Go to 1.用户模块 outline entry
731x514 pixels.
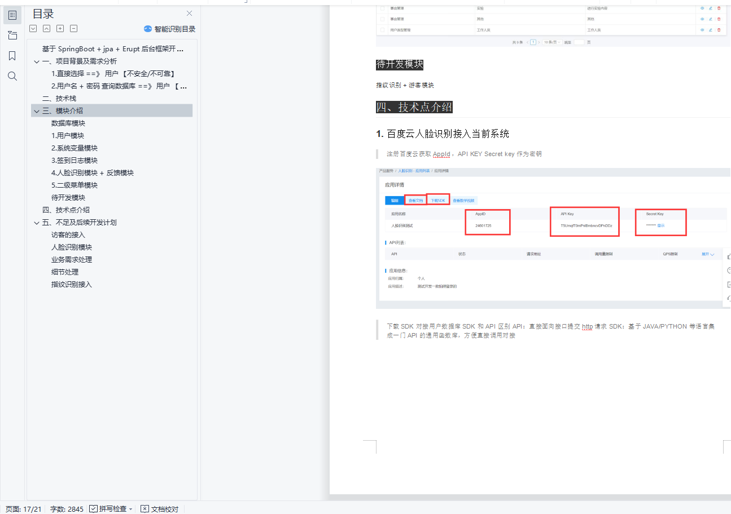tap(68, 136)
